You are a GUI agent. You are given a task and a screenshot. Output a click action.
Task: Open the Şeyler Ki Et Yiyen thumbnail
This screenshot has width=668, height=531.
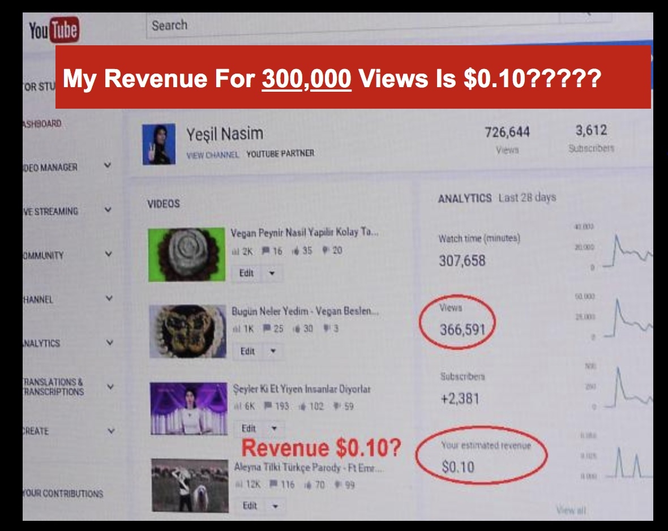coord(189,408)
